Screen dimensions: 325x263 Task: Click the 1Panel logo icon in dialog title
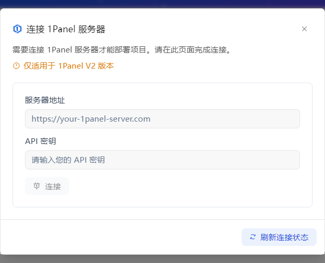[x=17, y=29]
